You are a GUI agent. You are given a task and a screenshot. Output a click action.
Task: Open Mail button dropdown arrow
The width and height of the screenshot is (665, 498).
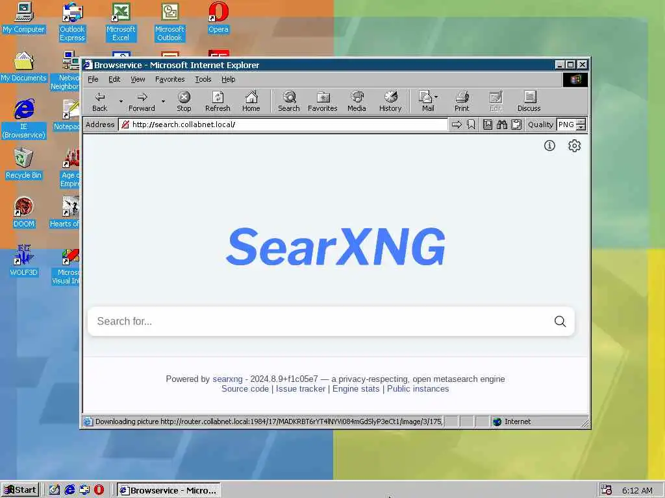tap(436, 97)
